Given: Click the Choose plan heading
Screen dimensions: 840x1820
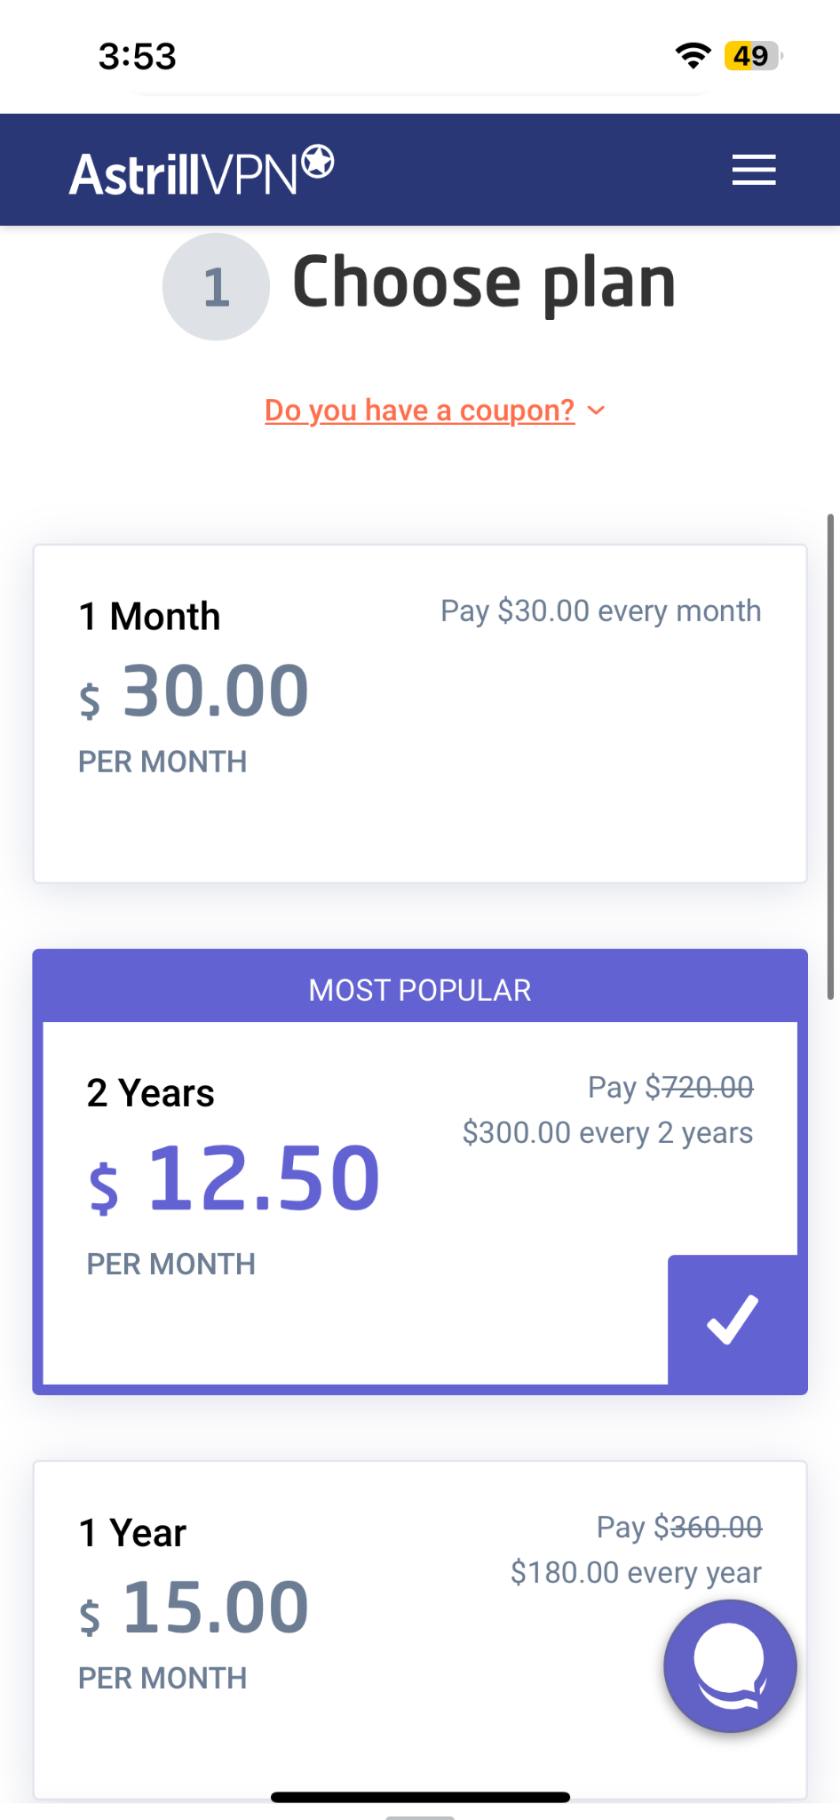Looking at the screenshot, I should (x=484, y=282).
